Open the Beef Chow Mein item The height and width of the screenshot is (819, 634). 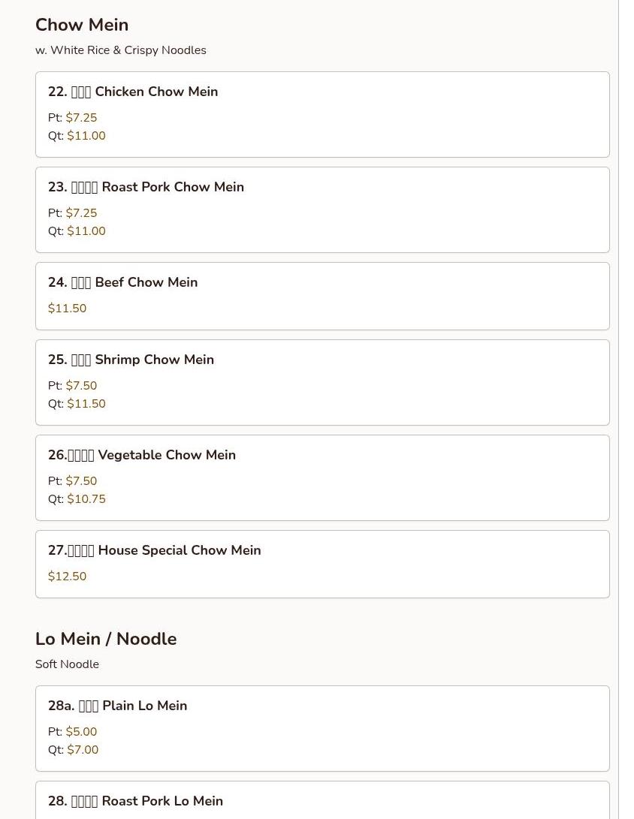tap(322, 297)
